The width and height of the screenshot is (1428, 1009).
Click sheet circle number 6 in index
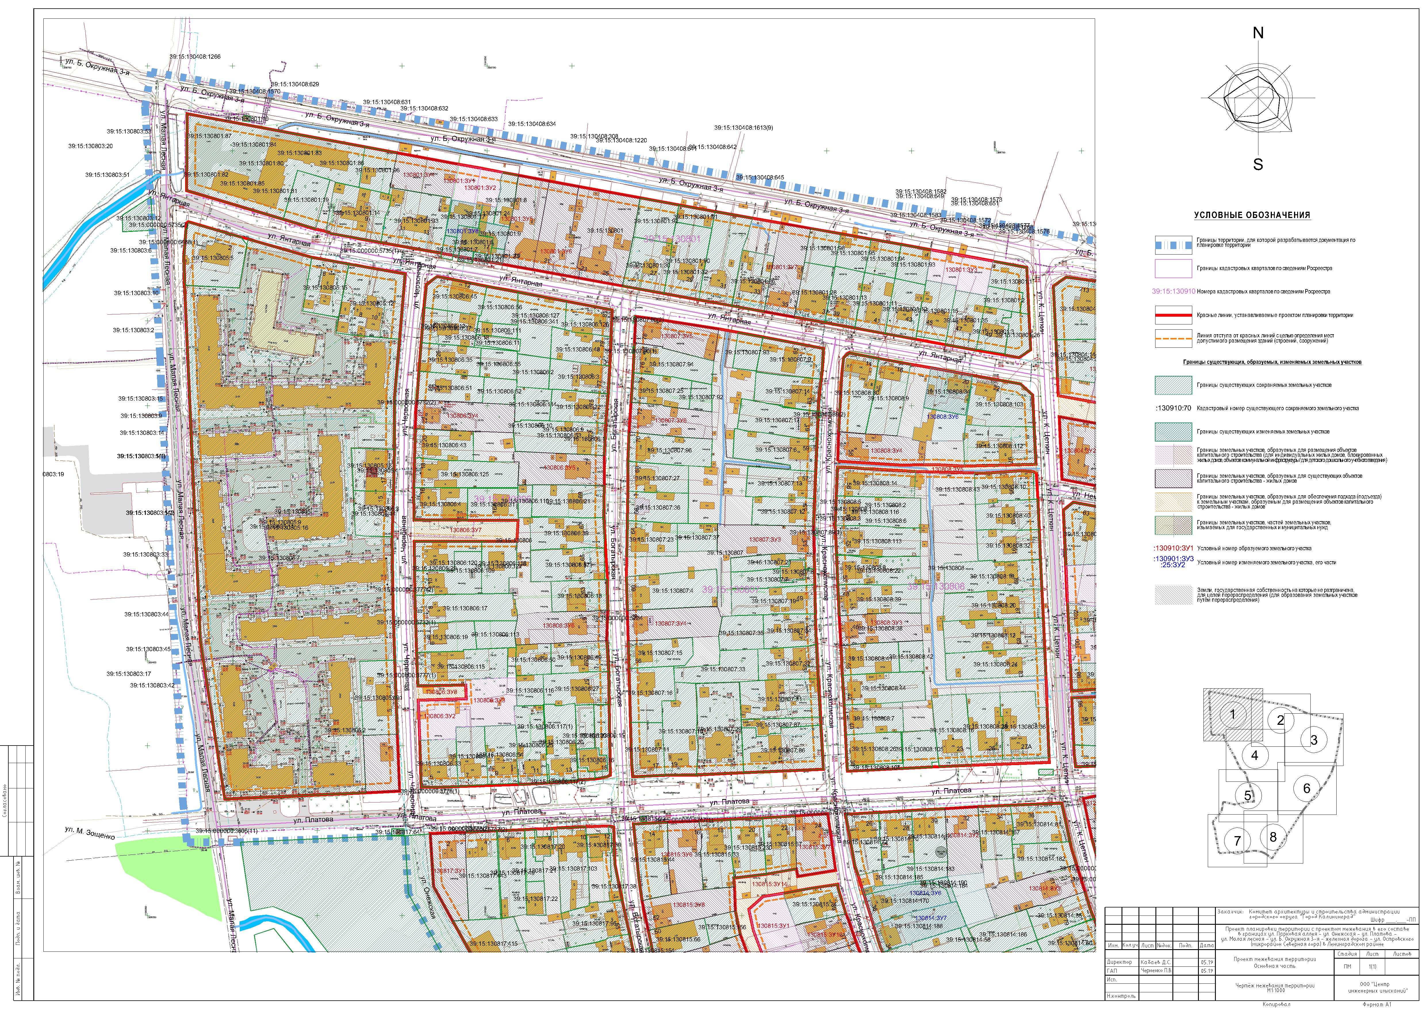(x=1306, y=788)
